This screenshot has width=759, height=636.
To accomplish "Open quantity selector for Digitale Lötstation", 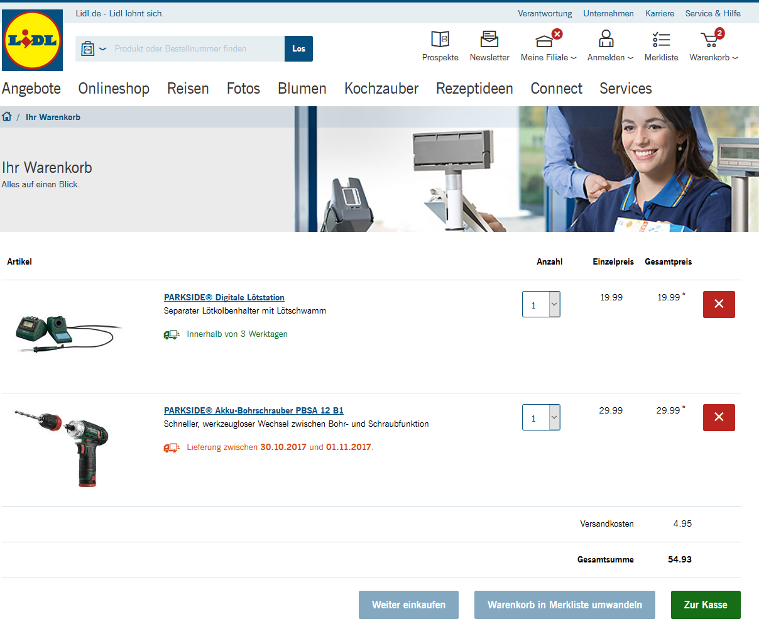I will pyautogui.click(x=541, y=305).
